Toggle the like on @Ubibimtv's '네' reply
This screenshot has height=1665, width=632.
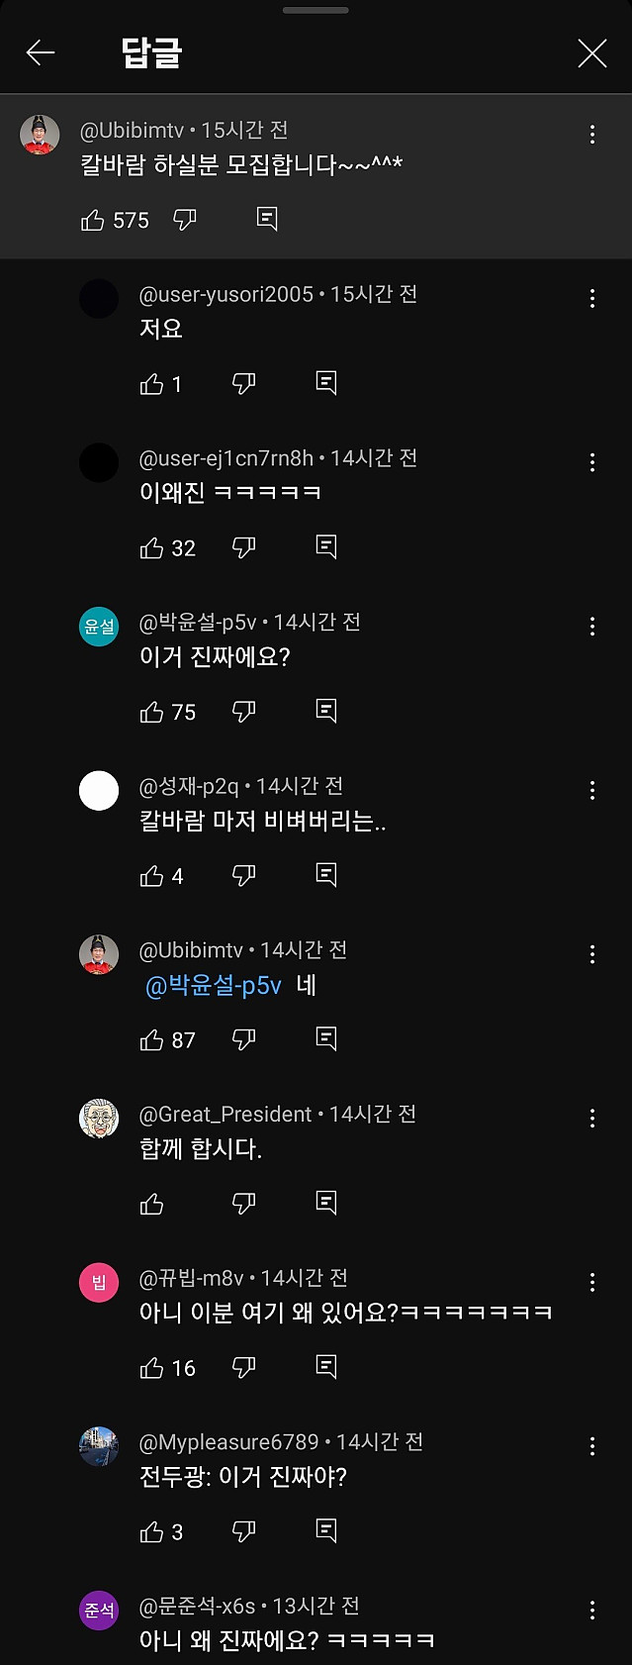pos(152,1038)
